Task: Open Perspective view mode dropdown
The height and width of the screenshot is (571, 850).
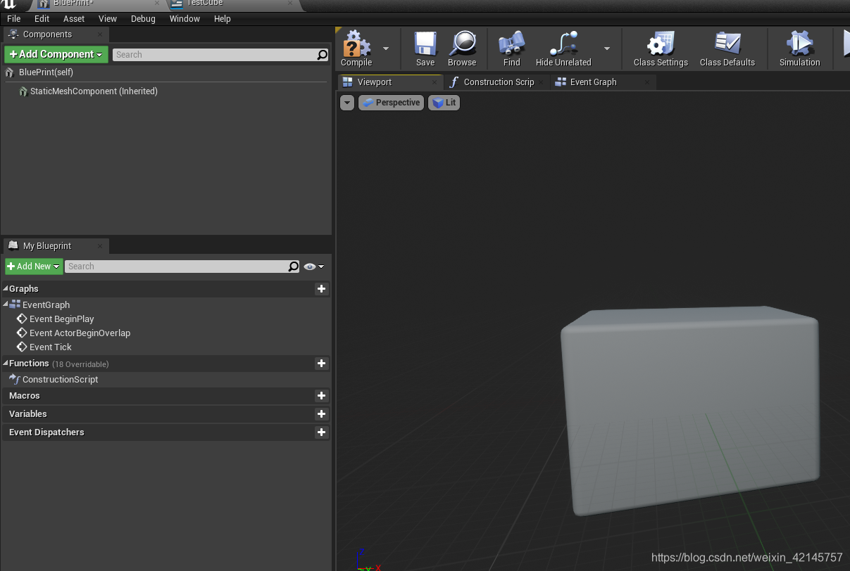Action: coord(391,103)
